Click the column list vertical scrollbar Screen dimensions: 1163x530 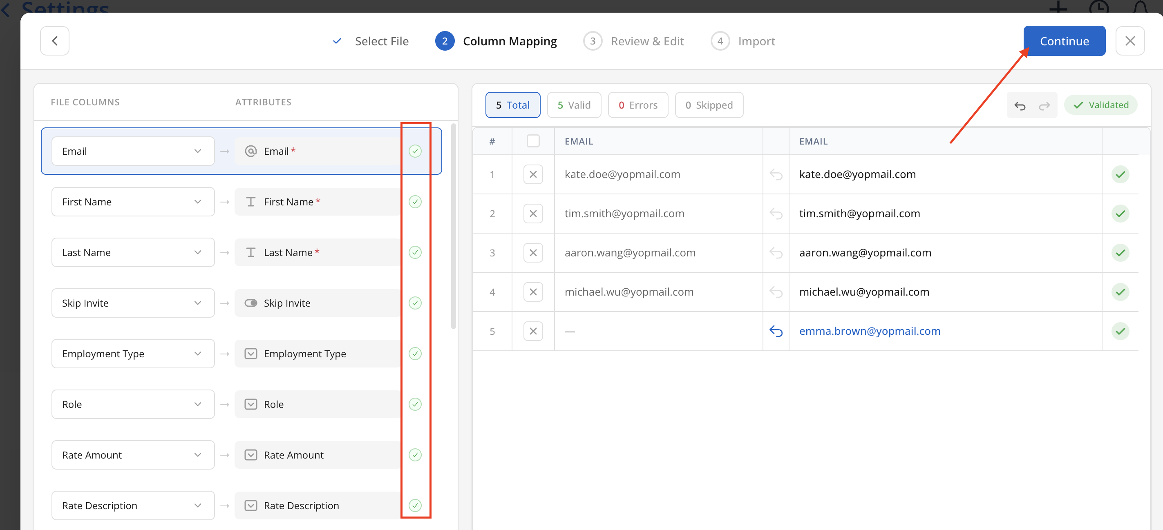(x=453, y=225)
